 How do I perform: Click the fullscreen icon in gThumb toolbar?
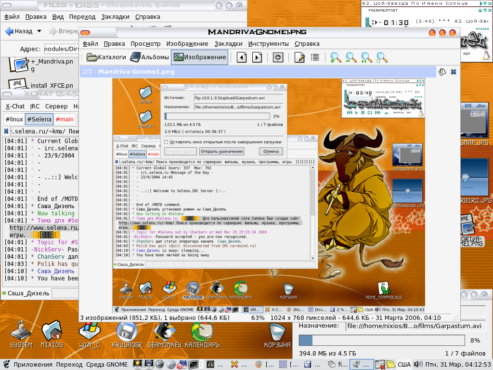278,58
